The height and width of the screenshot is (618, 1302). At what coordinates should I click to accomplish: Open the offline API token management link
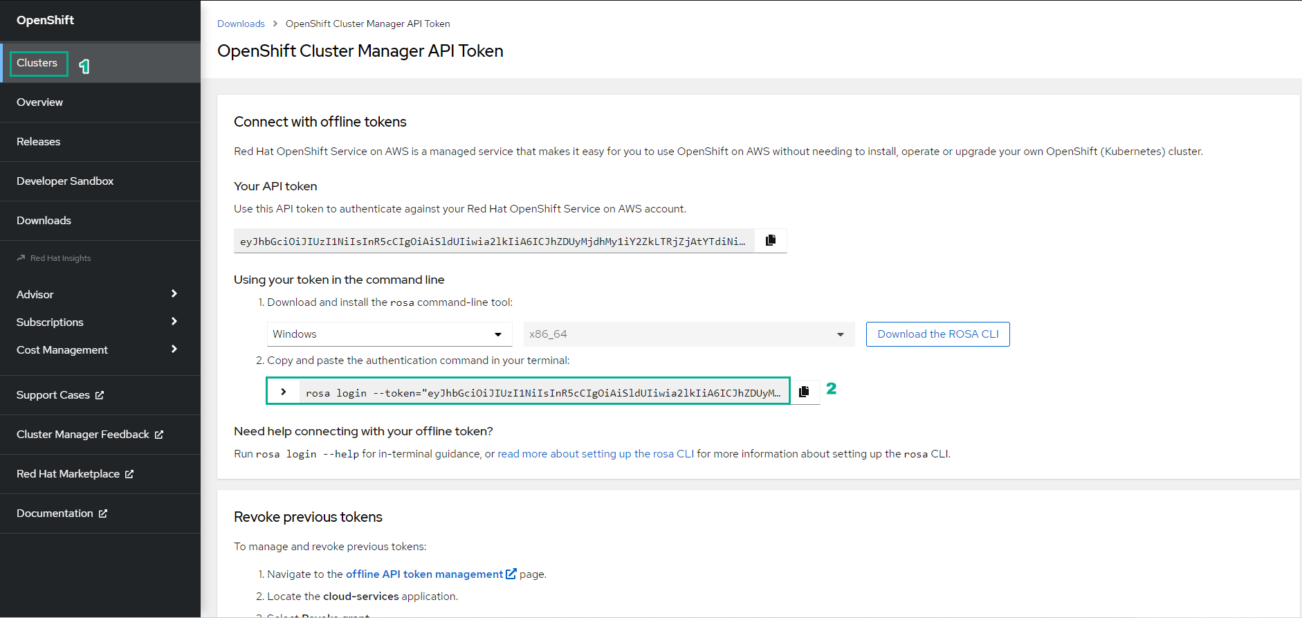point(425,574)
